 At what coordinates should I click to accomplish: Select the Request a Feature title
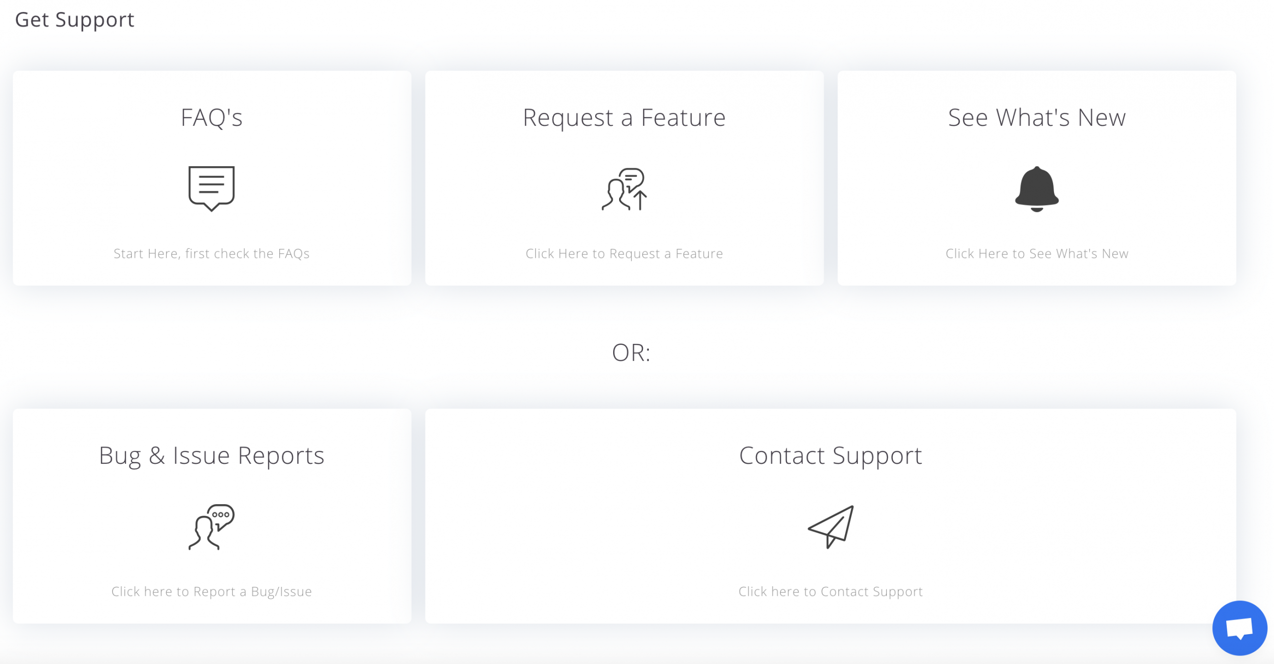[624, 118]
